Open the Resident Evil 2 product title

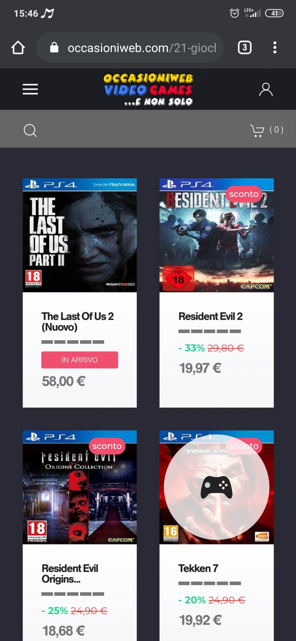(211, 316)
